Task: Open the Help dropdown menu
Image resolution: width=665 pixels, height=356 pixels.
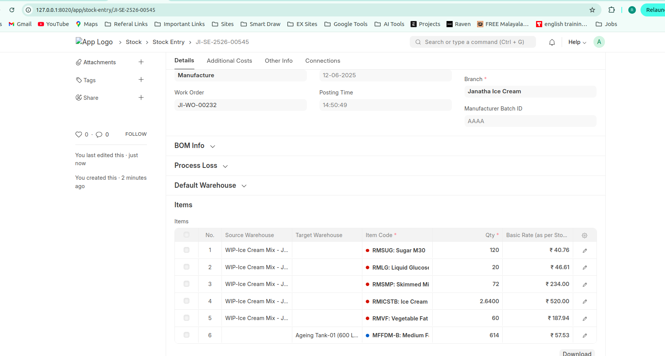Action: [577, 42]
